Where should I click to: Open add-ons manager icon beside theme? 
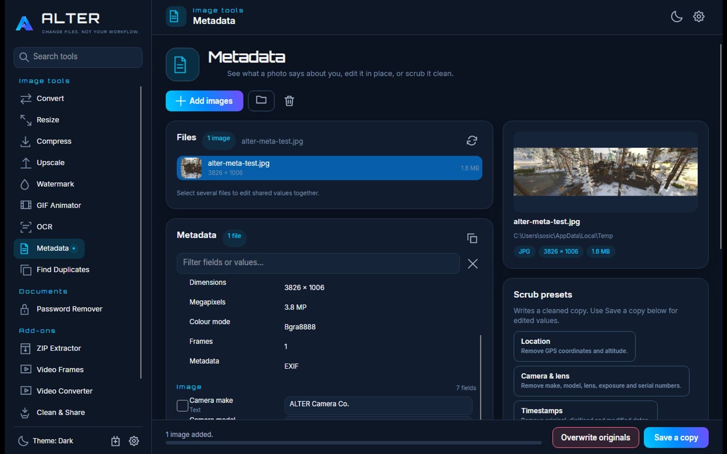[x=115, y=441]
